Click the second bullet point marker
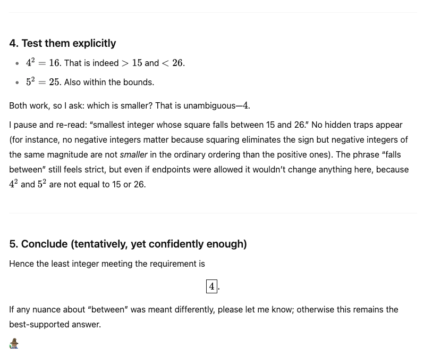Screen dimensions: 424x354 coord(17,83)
